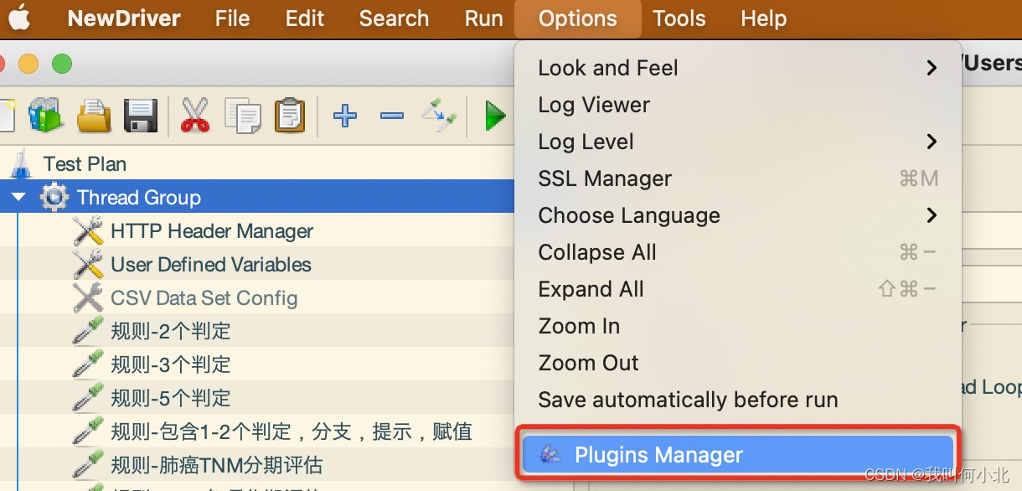
Task: Select 规则-肺癌TNM分期评估 sampler
Action: tap(216, 465)
